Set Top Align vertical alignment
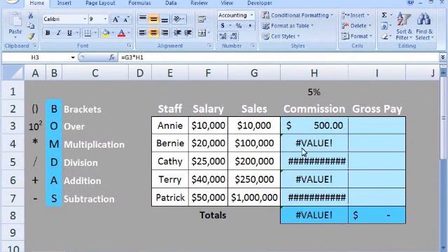Image resolution: width=448 pixels, height=252 pixels. tap(142, 19)
